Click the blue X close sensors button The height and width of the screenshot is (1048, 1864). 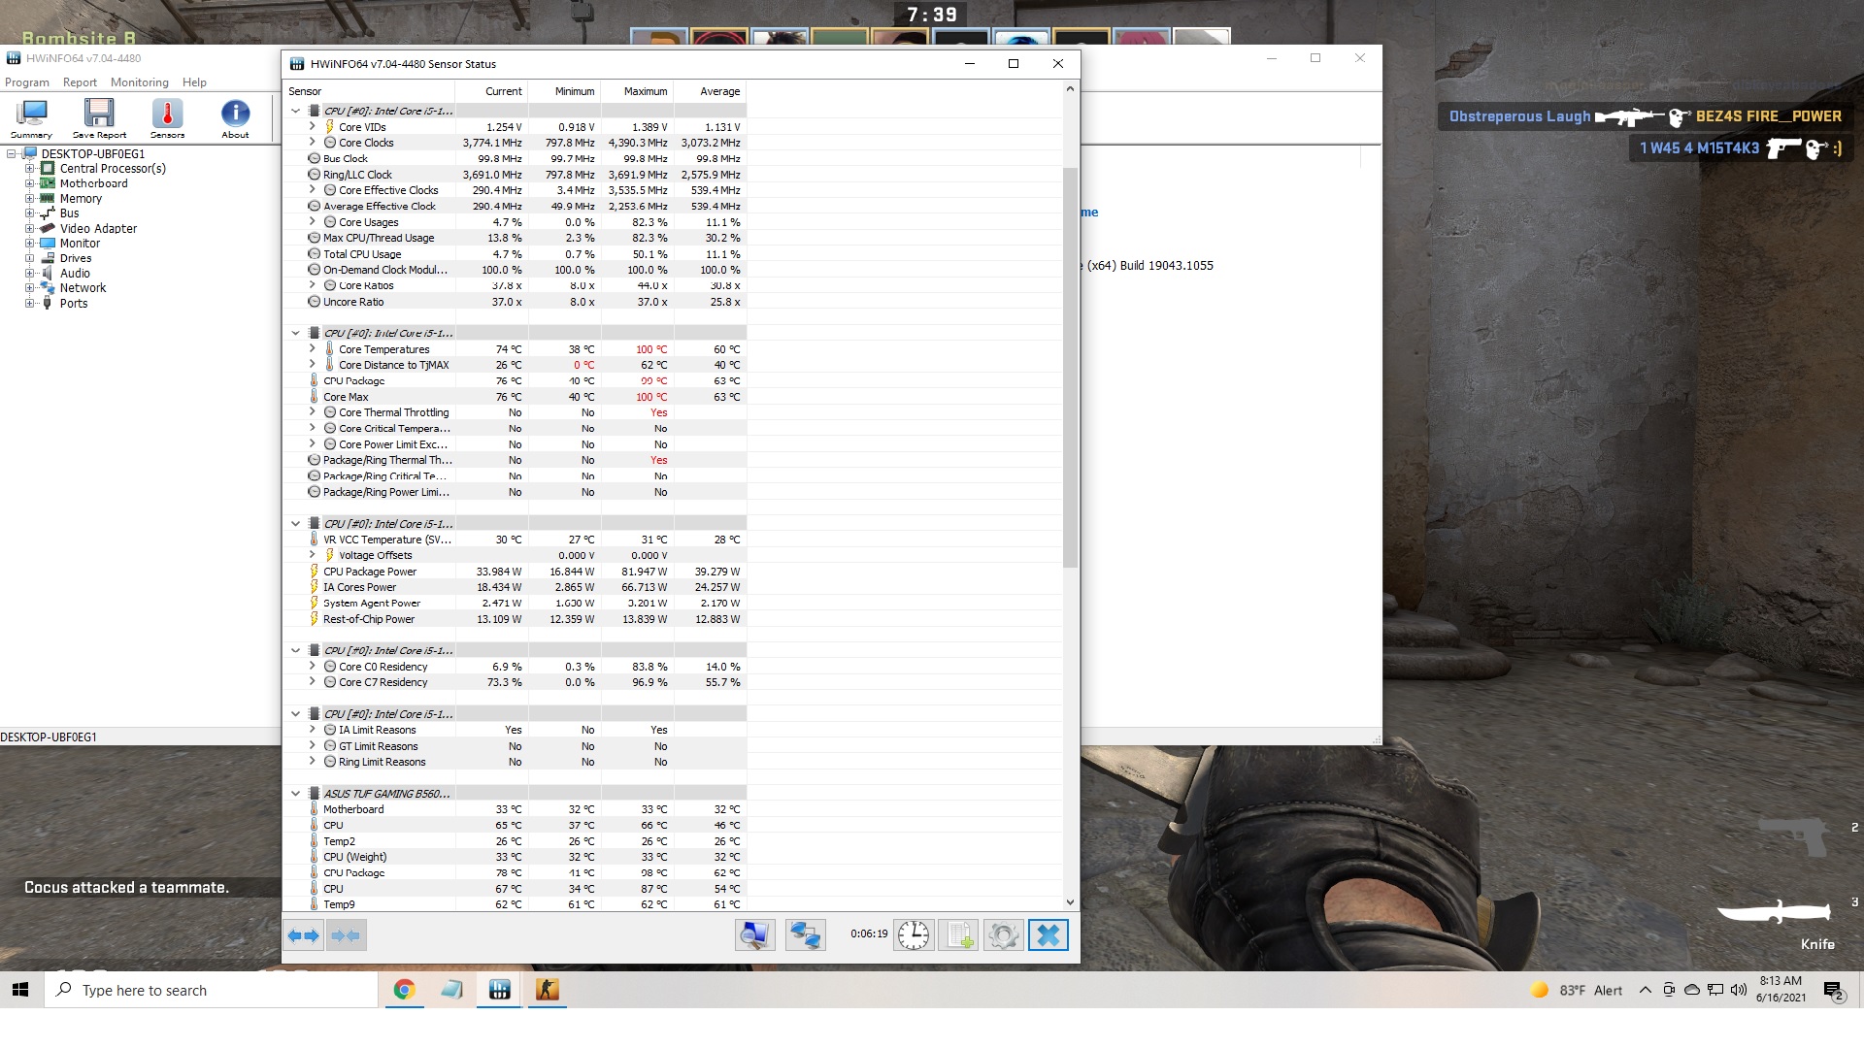(1048, 935)
